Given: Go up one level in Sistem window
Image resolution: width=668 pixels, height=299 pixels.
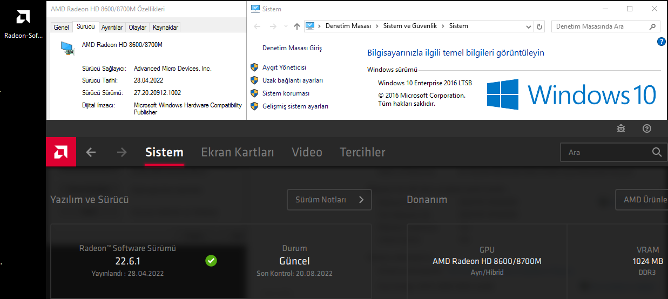Looking at the screenshot, I should [x=296, y=26].
